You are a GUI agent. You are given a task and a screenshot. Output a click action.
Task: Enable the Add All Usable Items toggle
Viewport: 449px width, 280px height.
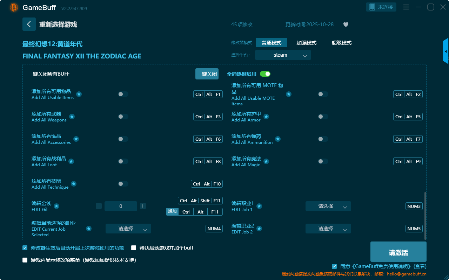point(123,94)
